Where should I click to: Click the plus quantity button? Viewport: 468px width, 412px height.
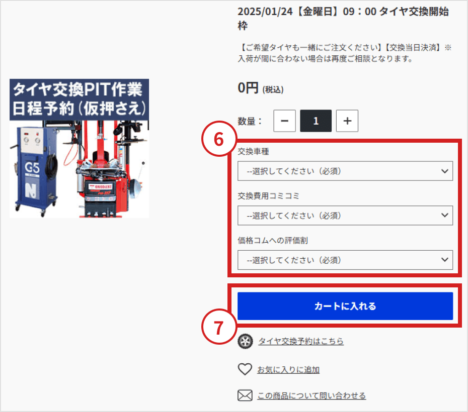[347, 121]
